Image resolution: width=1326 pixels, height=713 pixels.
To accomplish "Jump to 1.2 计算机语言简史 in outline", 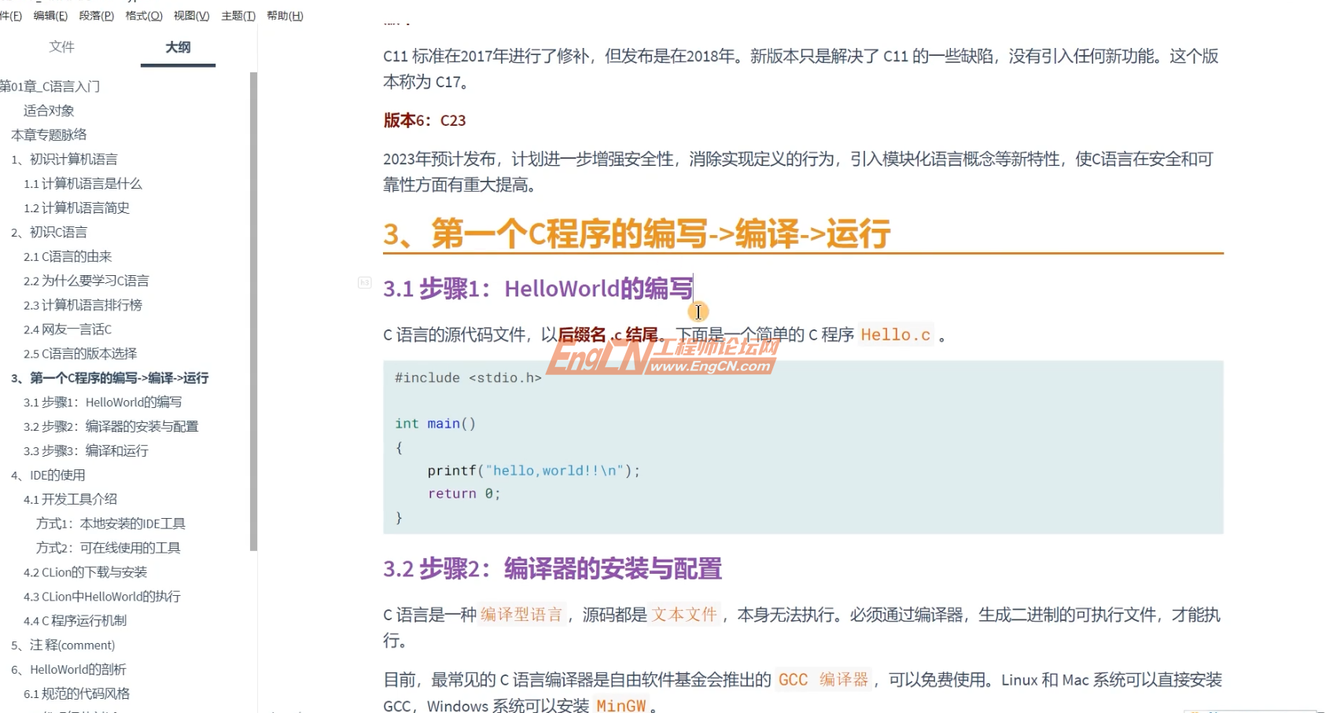I will pyautogui.click(x=76, y=208).
